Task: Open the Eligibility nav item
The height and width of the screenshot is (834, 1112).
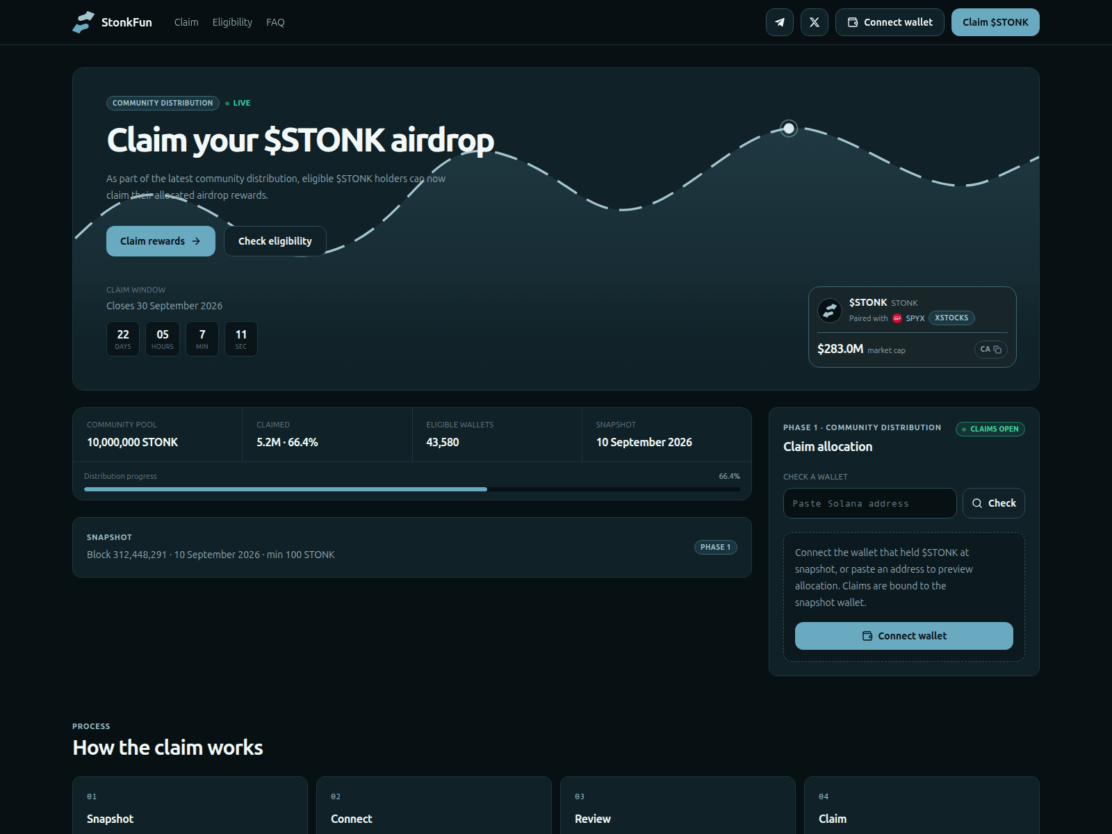Action: point(232,22)
